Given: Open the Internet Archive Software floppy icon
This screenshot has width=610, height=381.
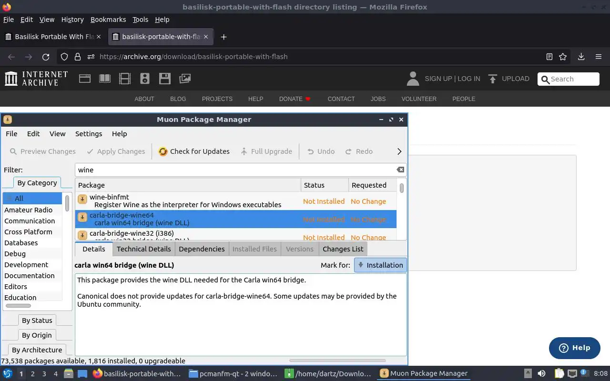Looking at the screenshot, I should coord(165,79).
